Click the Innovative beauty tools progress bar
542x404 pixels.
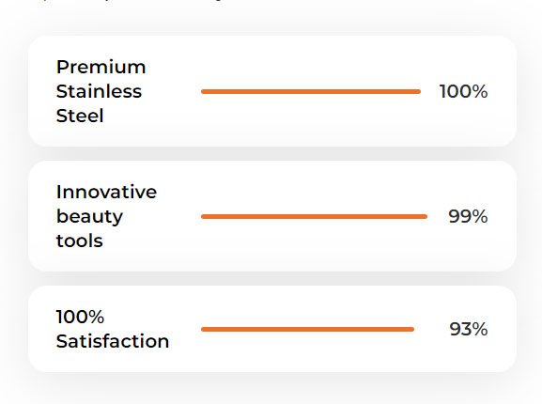(314, 217)
